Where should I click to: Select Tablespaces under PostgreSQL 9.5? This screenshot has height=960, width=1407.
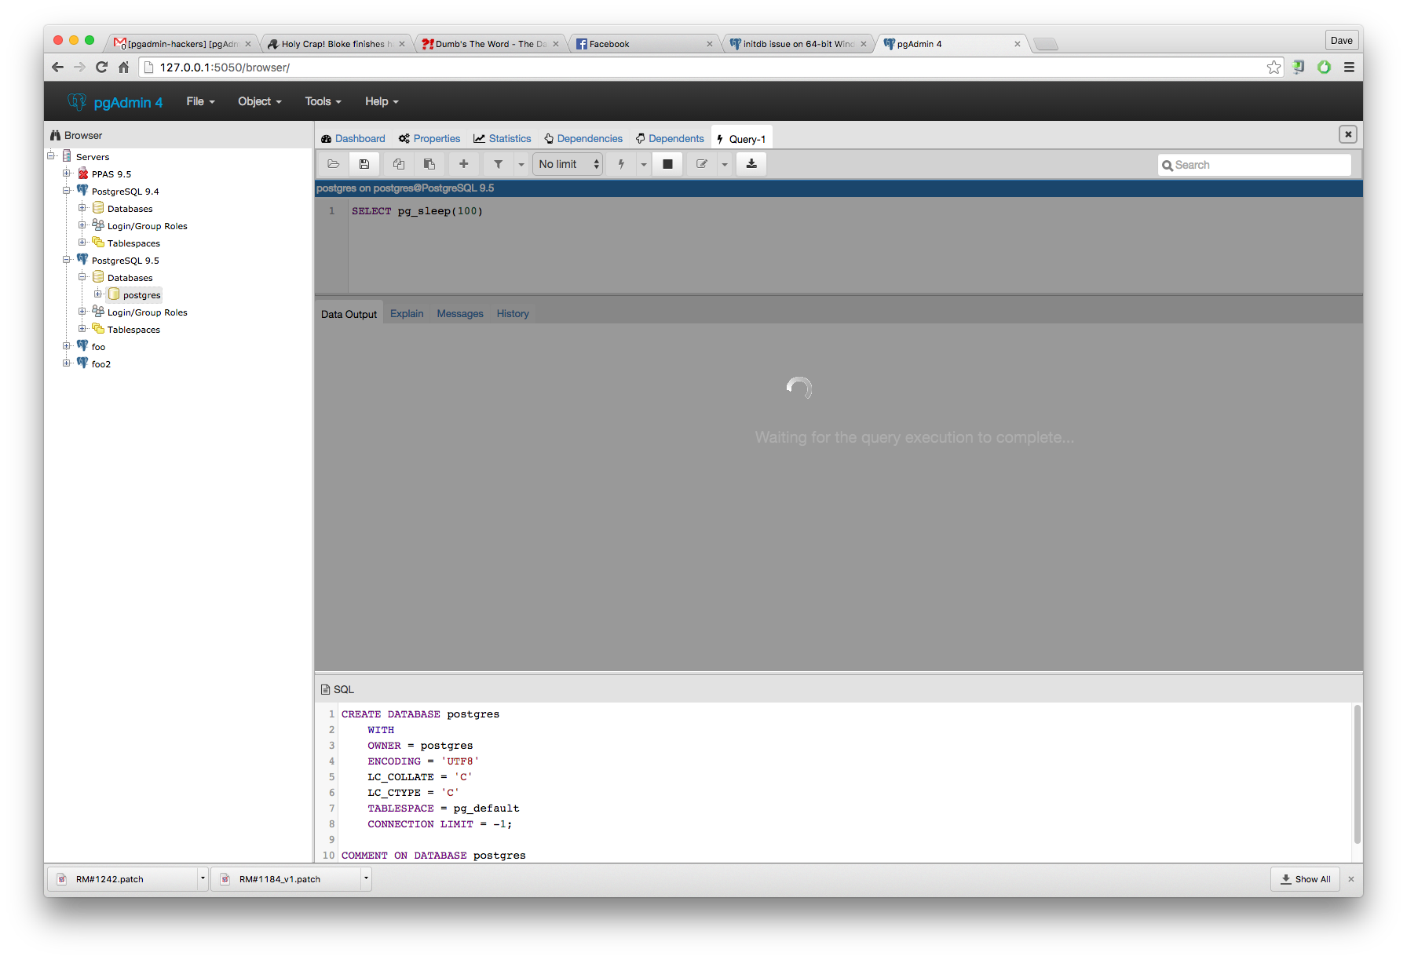pyautogui.click(x=133, y=330)
